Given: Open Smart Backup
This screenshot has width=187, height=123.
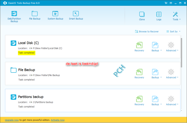Looking at the screenshot, I should [76, 15].
